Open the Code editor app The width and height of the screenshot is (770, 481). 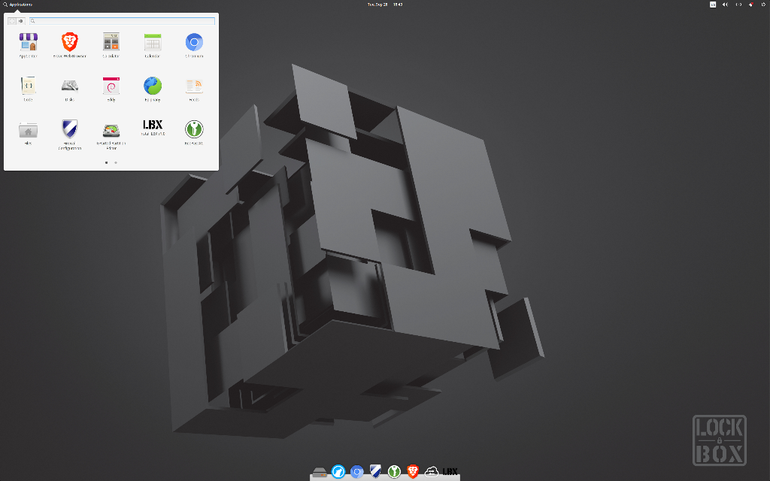[28, 86]
